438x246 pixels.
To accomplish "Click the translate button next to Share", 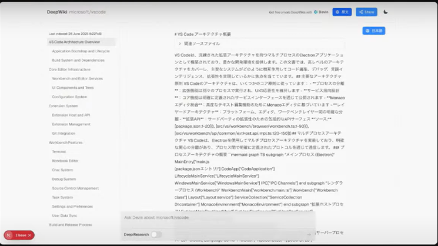I will [342, 12].
